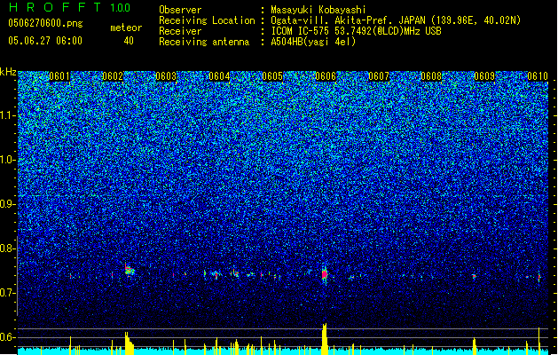Click the Receiving Location label

pyautogui.click(x=207, y=20)
